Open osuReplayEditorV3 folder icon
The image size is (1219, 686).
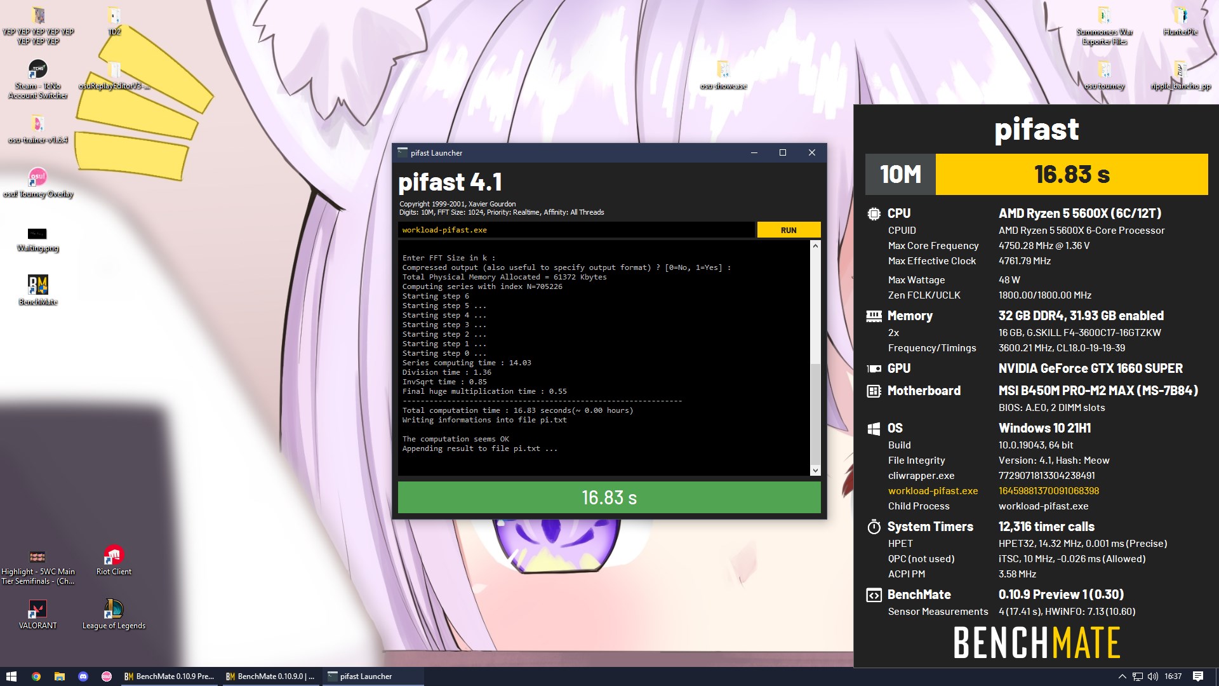click(x=114, y=76)
